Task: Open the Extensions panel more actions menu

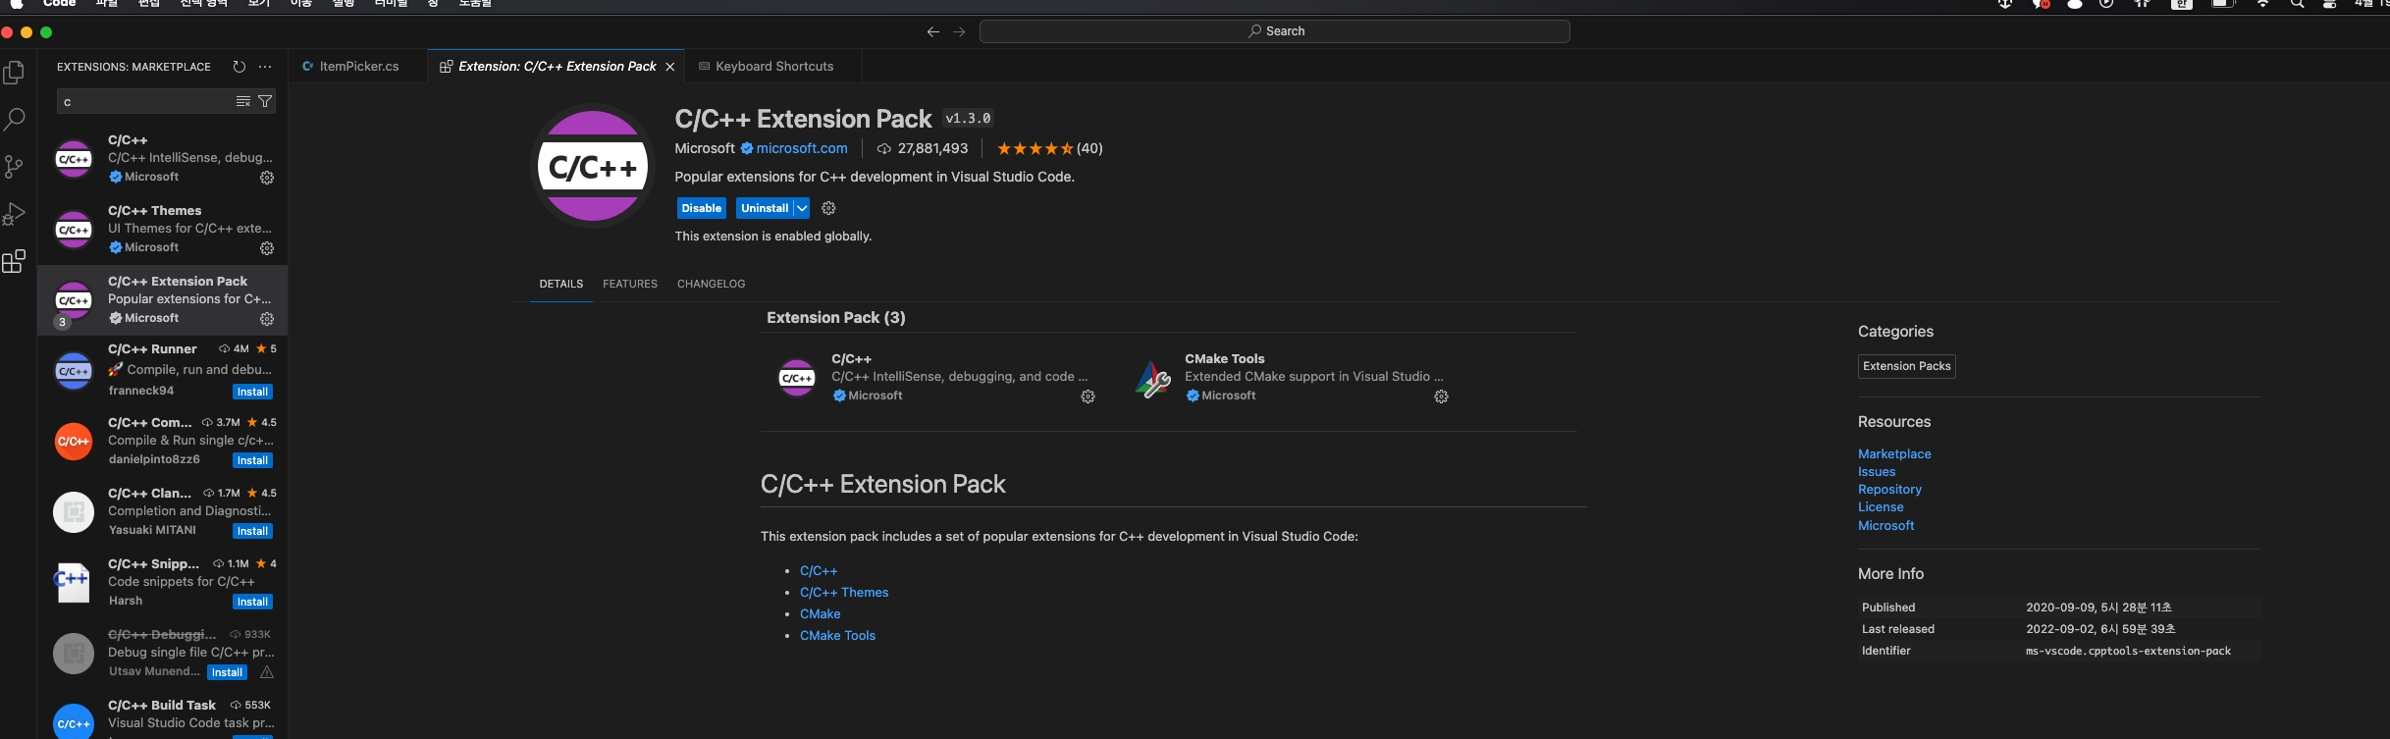Action: (265, 67)
